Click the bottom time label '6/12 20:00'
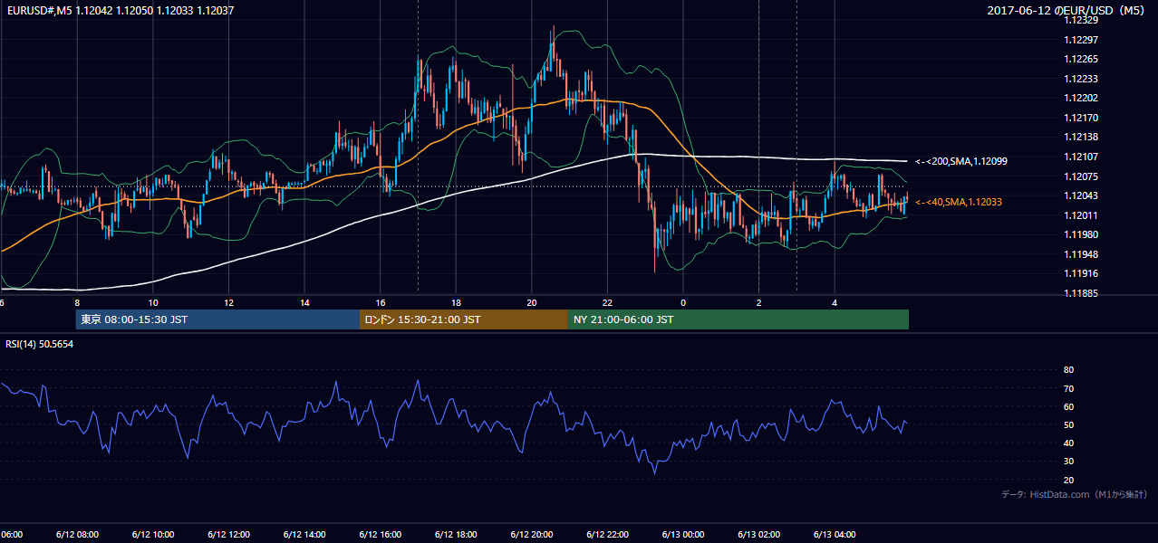 532,535
